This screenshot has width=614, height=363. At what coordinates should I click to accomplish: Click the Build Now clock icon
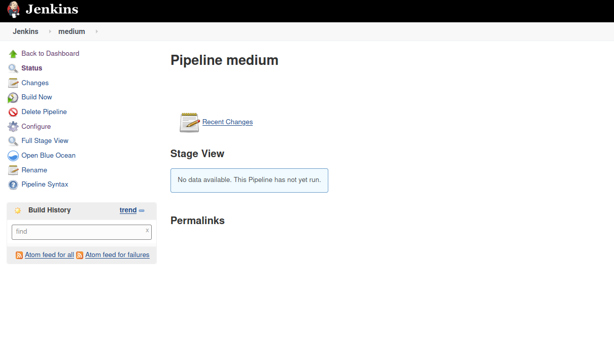click(x=13, y=97)
